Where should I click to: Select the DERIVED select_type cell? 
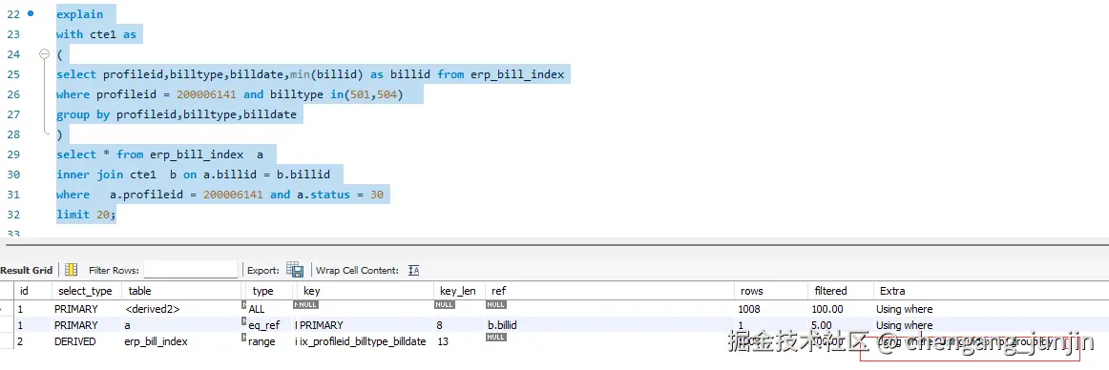[x=76, y=341]
